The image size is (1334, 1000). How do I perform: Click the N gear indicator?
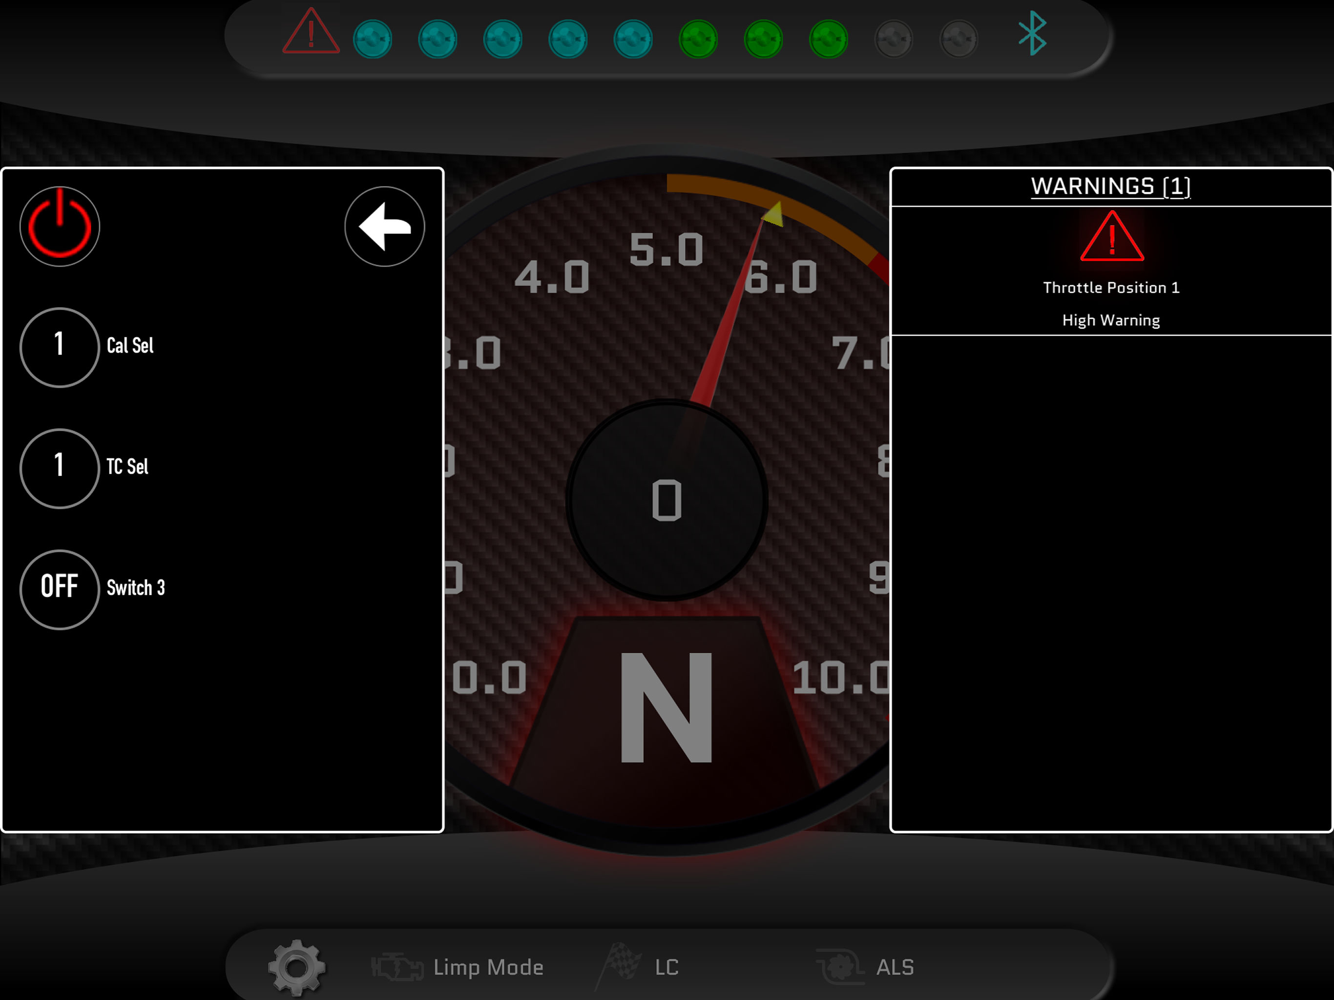[667, 708]
